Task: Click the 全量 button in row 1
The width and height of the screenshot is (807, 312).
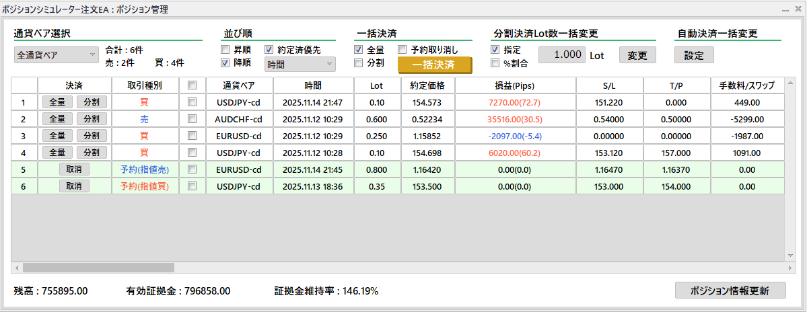Action: 57,102
